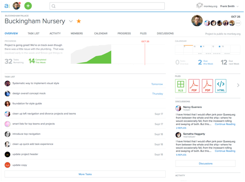Expand more files with right chevron
Viewport: 245px width, 182px height.
238,85
